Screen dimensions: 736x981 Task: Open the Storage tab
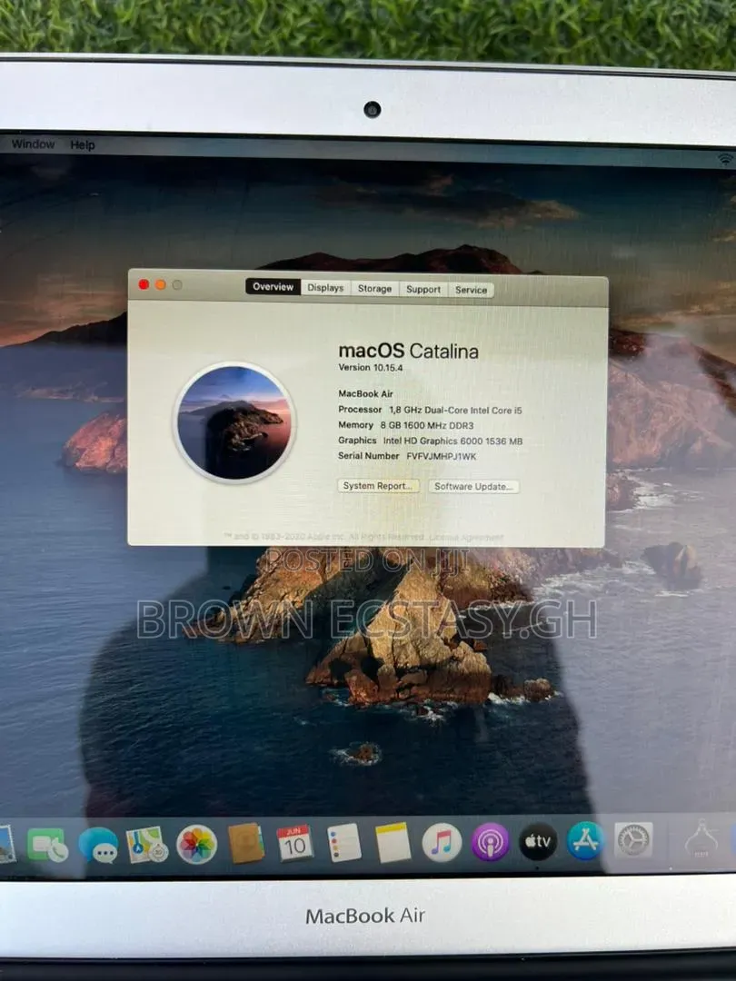point(375,289)
